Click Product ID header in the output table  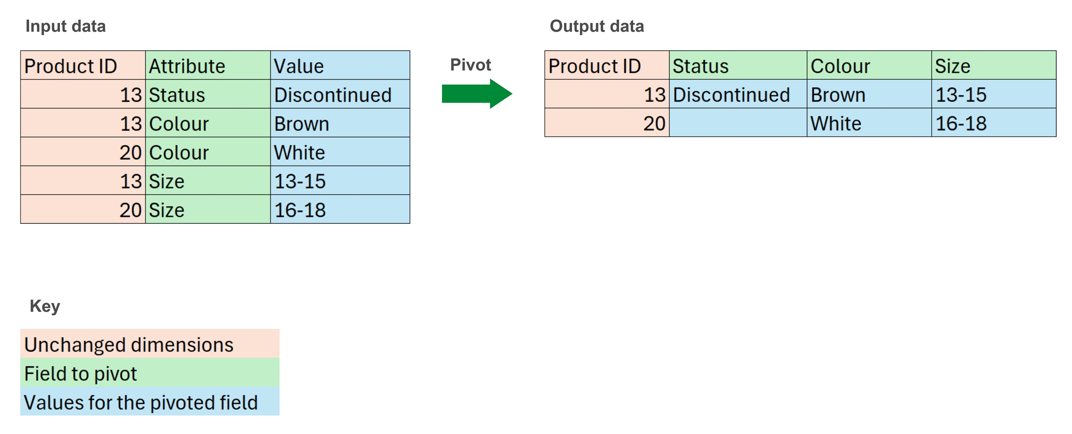(607, 66)
